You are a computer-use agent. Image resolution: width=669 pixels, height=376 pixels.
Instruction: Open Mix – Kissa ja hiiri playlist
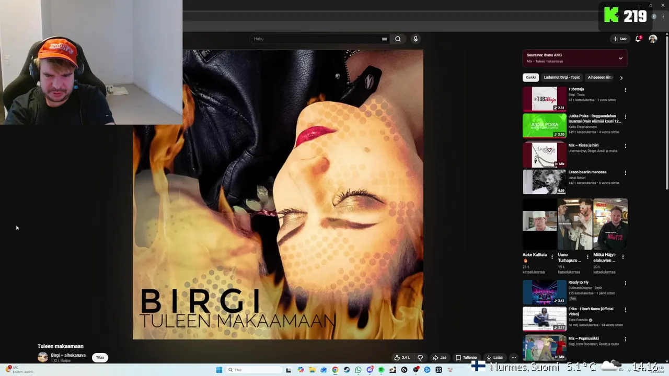(x=544, y=155)
